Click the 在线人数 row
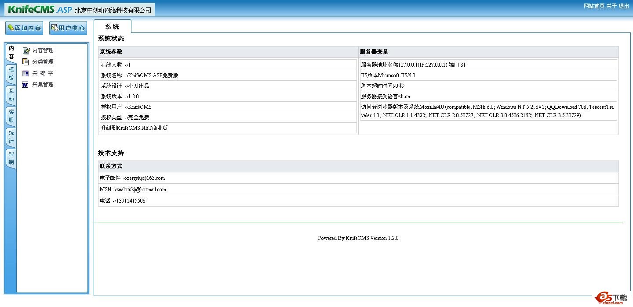Image resolution: width=633 pixels, height=307 pixels. 228,65
